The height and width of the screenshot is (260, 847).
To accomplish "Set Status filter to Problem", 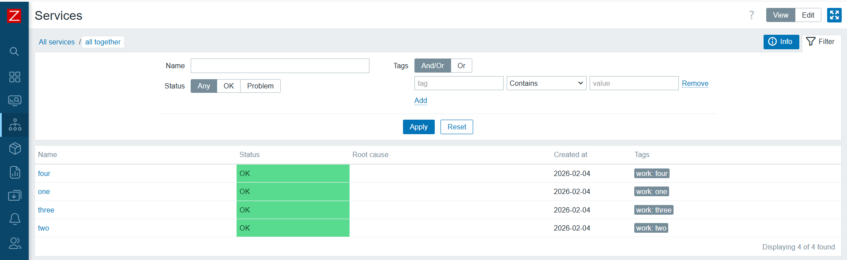I will [260, 86].
